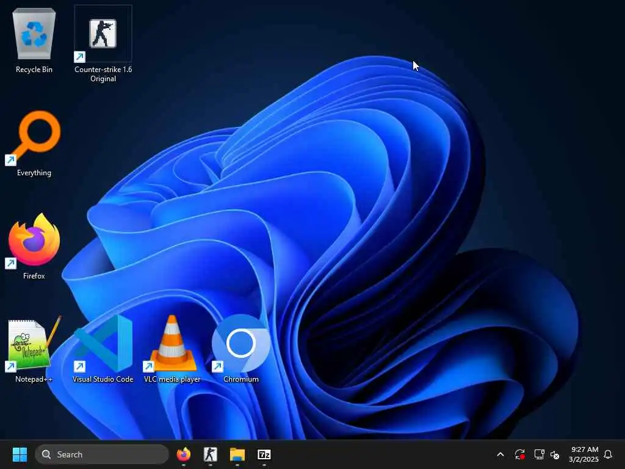Click the "Chromium" label text
Viewport: 625px width, 469px height.
pyautogui.click(x=240, y=379)
